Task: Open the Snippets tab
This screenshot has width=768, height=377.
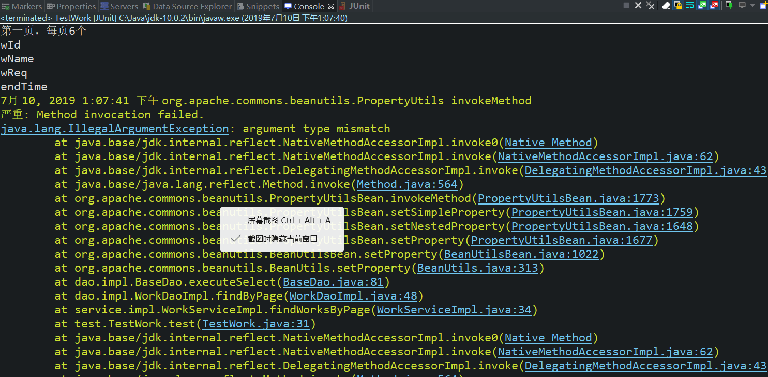Action: [x=258, y=6]
